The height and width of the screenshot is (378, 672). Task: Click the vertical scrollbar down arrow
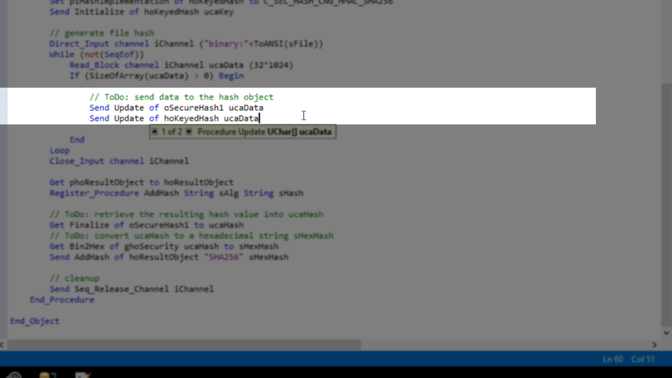(x=666, y=333)
